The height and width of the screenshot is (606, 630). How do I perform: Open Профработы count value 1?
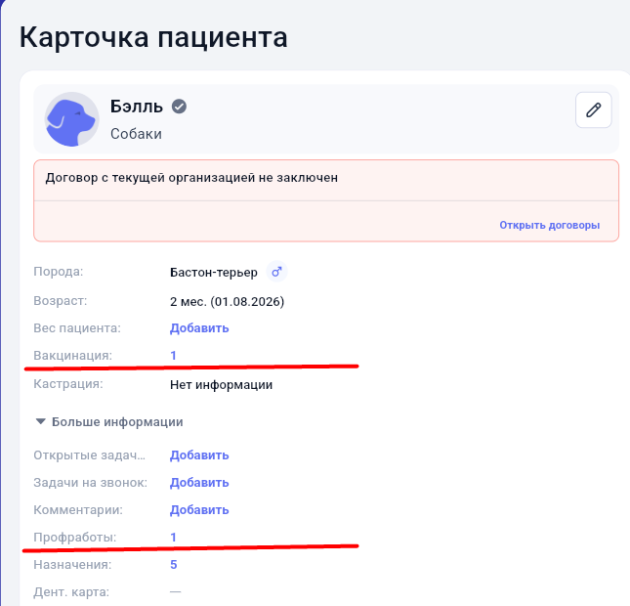[173, 538]
